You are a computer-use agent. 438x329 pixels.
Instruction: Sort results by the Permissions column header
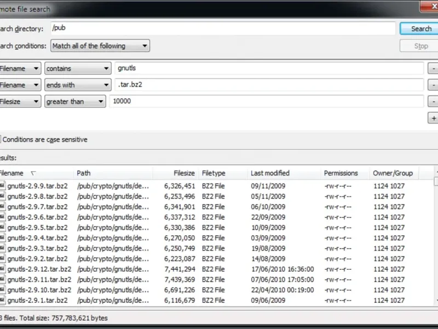(345, 173)
